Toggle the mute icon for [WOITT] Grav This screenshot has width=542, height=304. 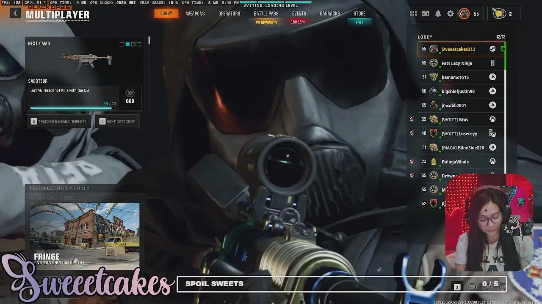tap(411, 119)
